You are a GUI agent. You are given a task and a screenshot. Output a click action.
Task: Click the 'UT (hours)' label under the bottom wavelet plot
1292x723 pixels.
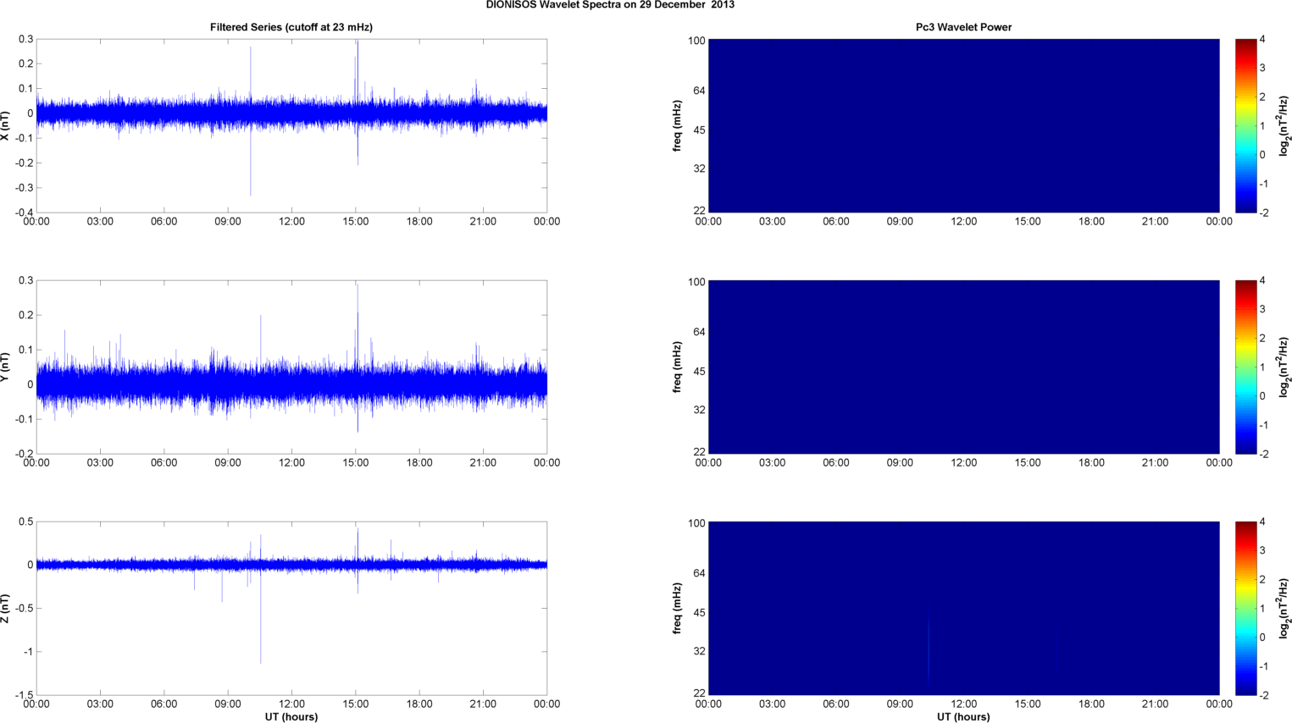963,717
